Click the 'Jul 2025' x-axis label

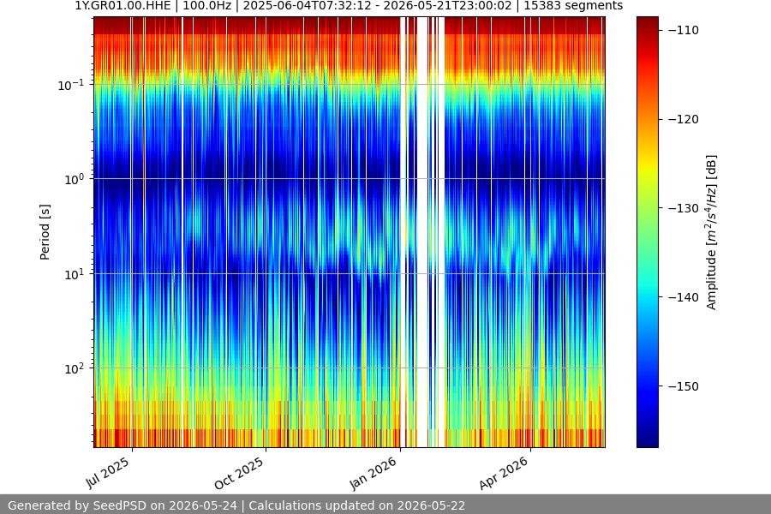pos(108,473)
